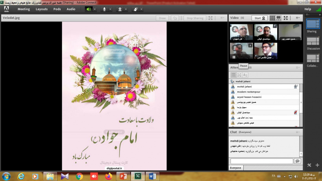The image size is (322, 181).
Task: Select the Sharing layout thumbnail
Action: [x=313, y=24]
